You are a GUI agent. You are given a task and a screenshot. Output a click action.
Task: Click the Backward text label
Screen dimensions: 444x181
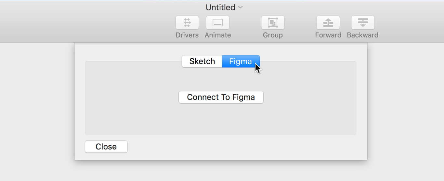[362, 35]
